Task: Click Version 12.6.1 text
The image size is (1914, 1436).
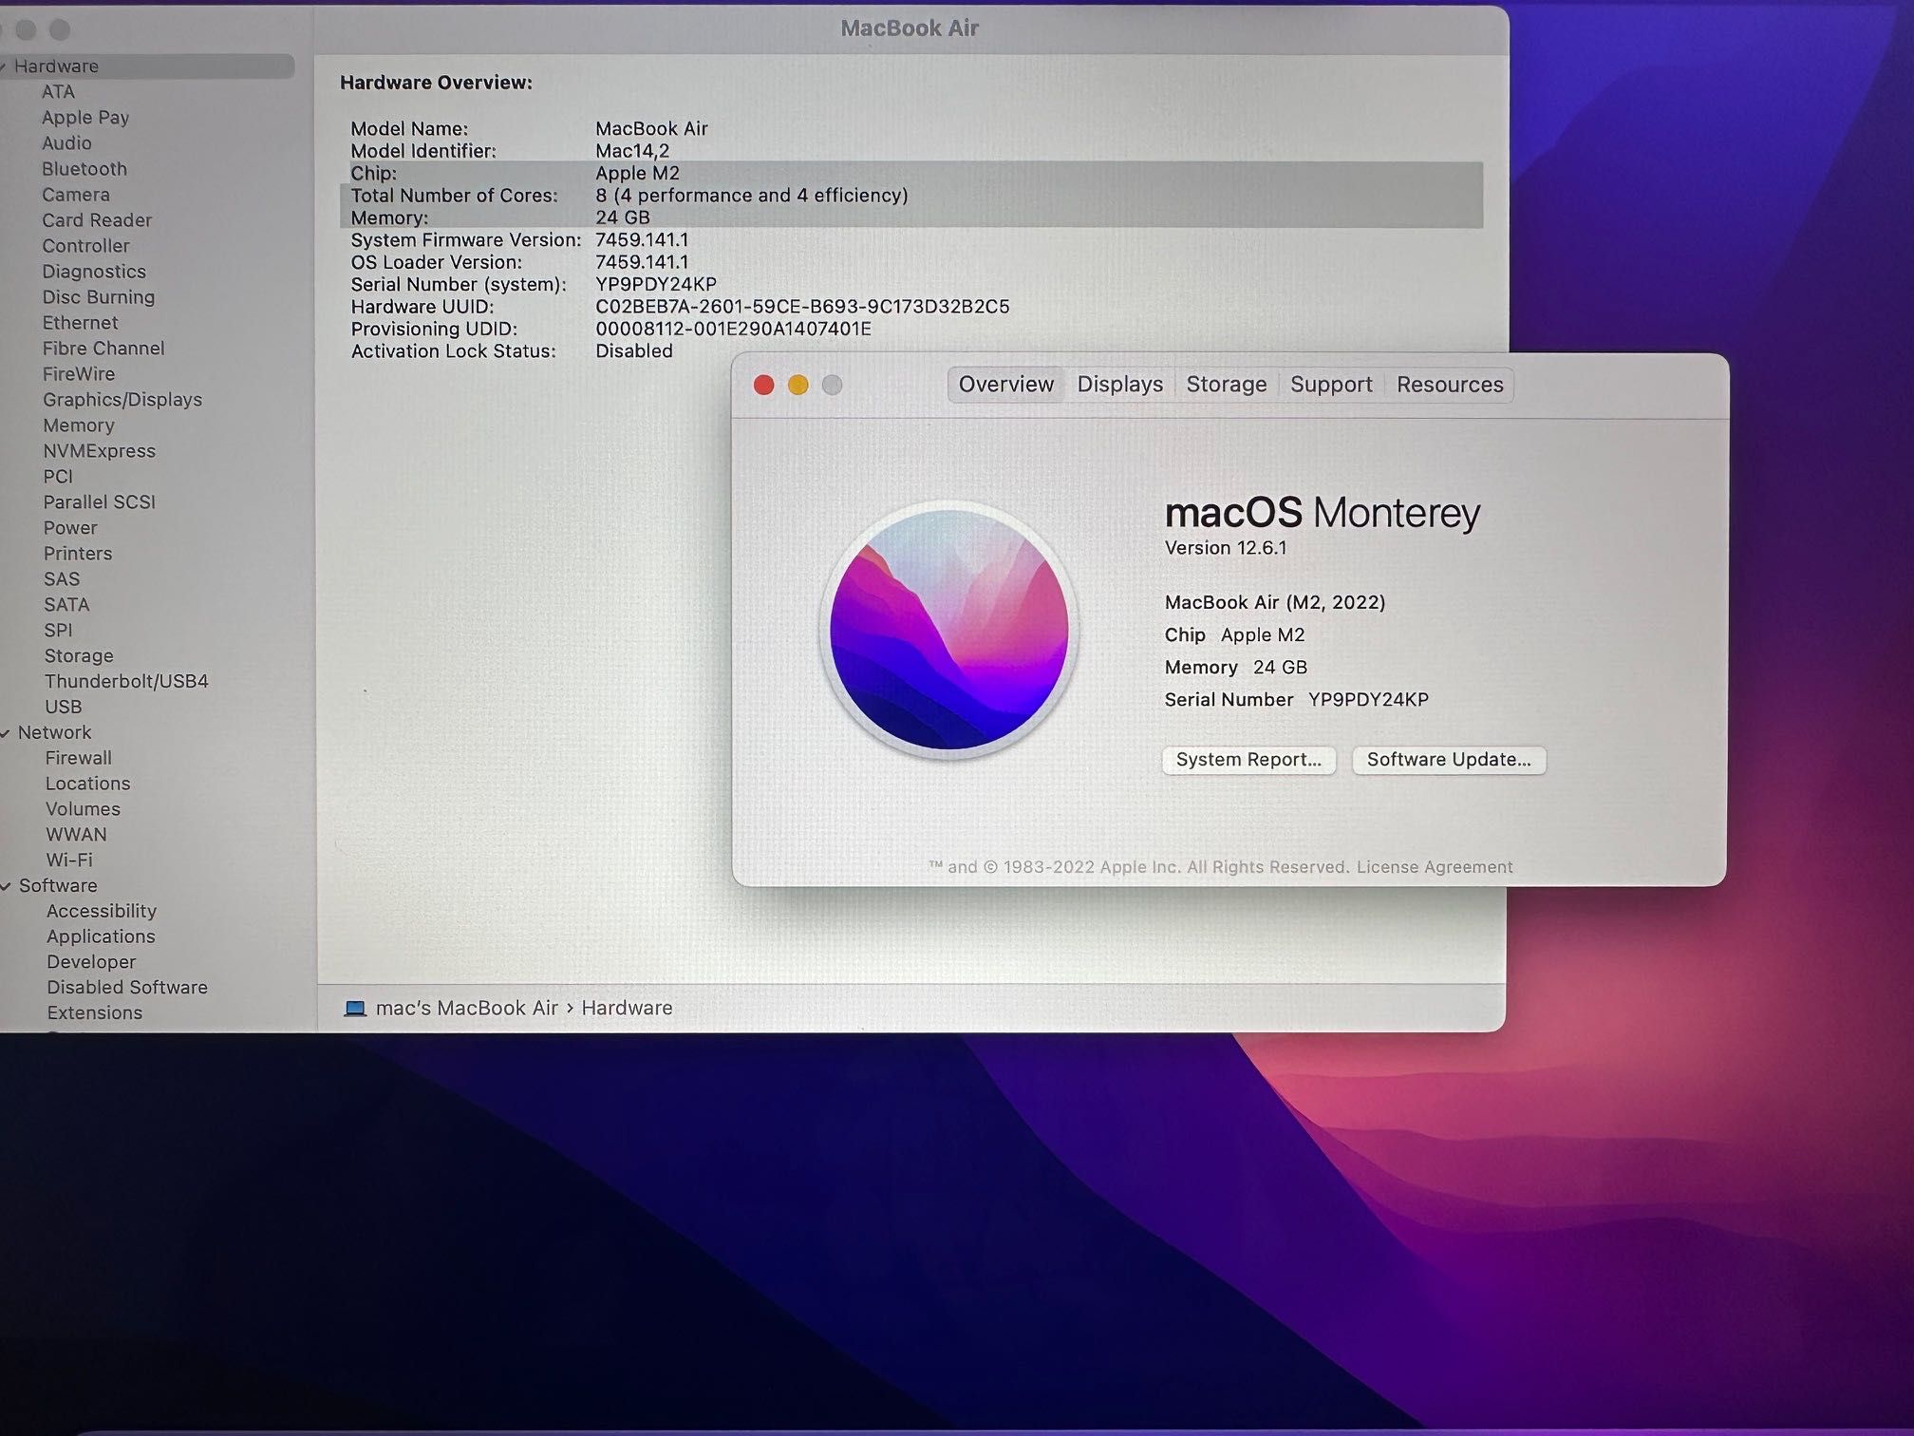Action: pos(1226,549)
